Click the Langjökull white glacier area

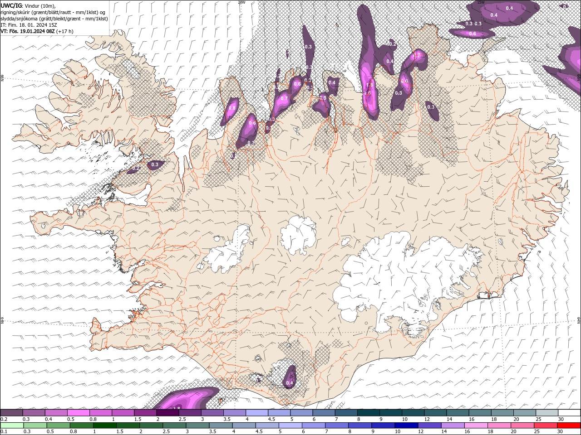tap(227, 249)
